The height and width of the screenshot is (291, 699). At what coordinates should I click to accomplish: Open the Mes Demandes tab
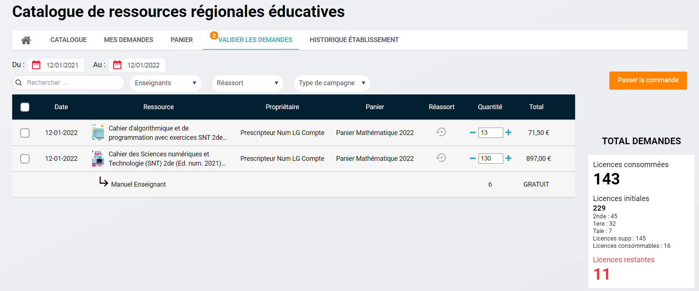point(128,40)
